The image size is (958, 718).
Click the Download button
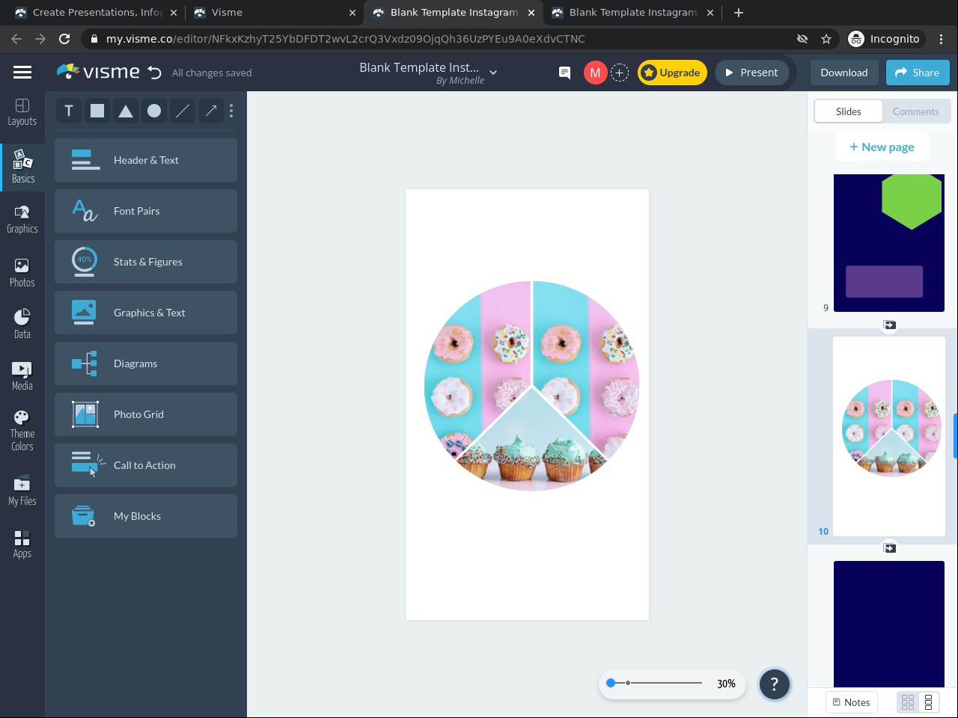click(x=844, y=73)
